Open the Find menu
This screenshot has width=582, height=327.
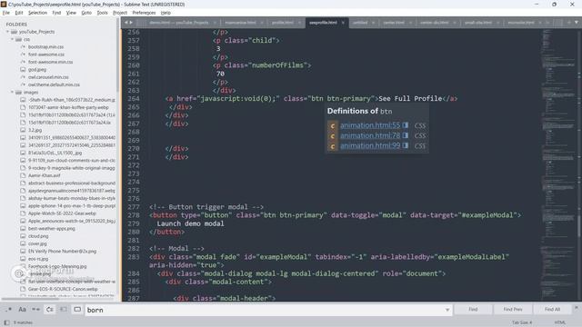click(56, 13)
